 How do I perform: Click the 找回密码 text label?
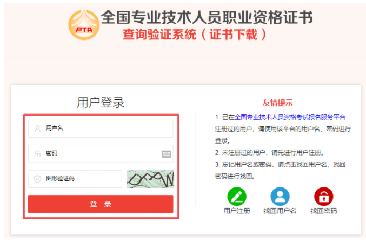323,211
